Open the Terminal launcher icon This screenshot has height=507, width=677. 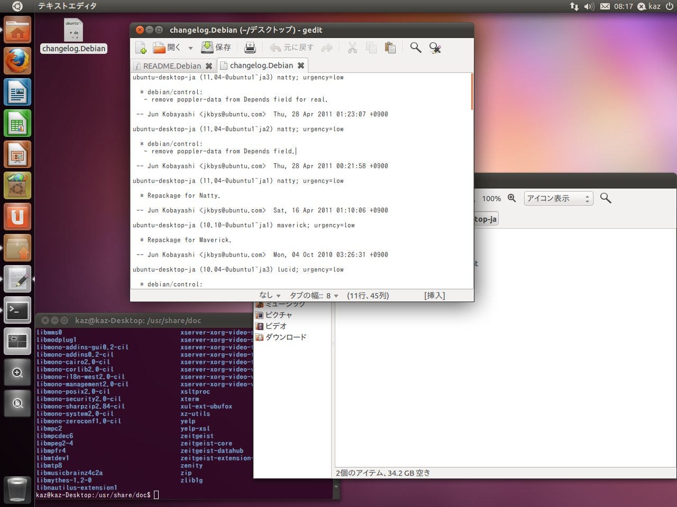click(17, 310)
